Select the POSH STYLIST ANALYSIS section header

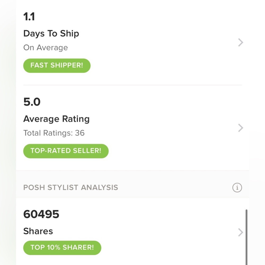pyautogui.click(x=70, y=188)
